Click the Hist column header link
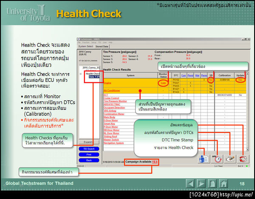This screenshot has width=255, height=199. coord(197,76)
